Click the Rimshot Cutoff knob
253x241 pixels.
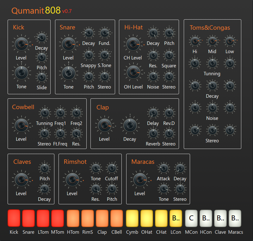(112, 168)
